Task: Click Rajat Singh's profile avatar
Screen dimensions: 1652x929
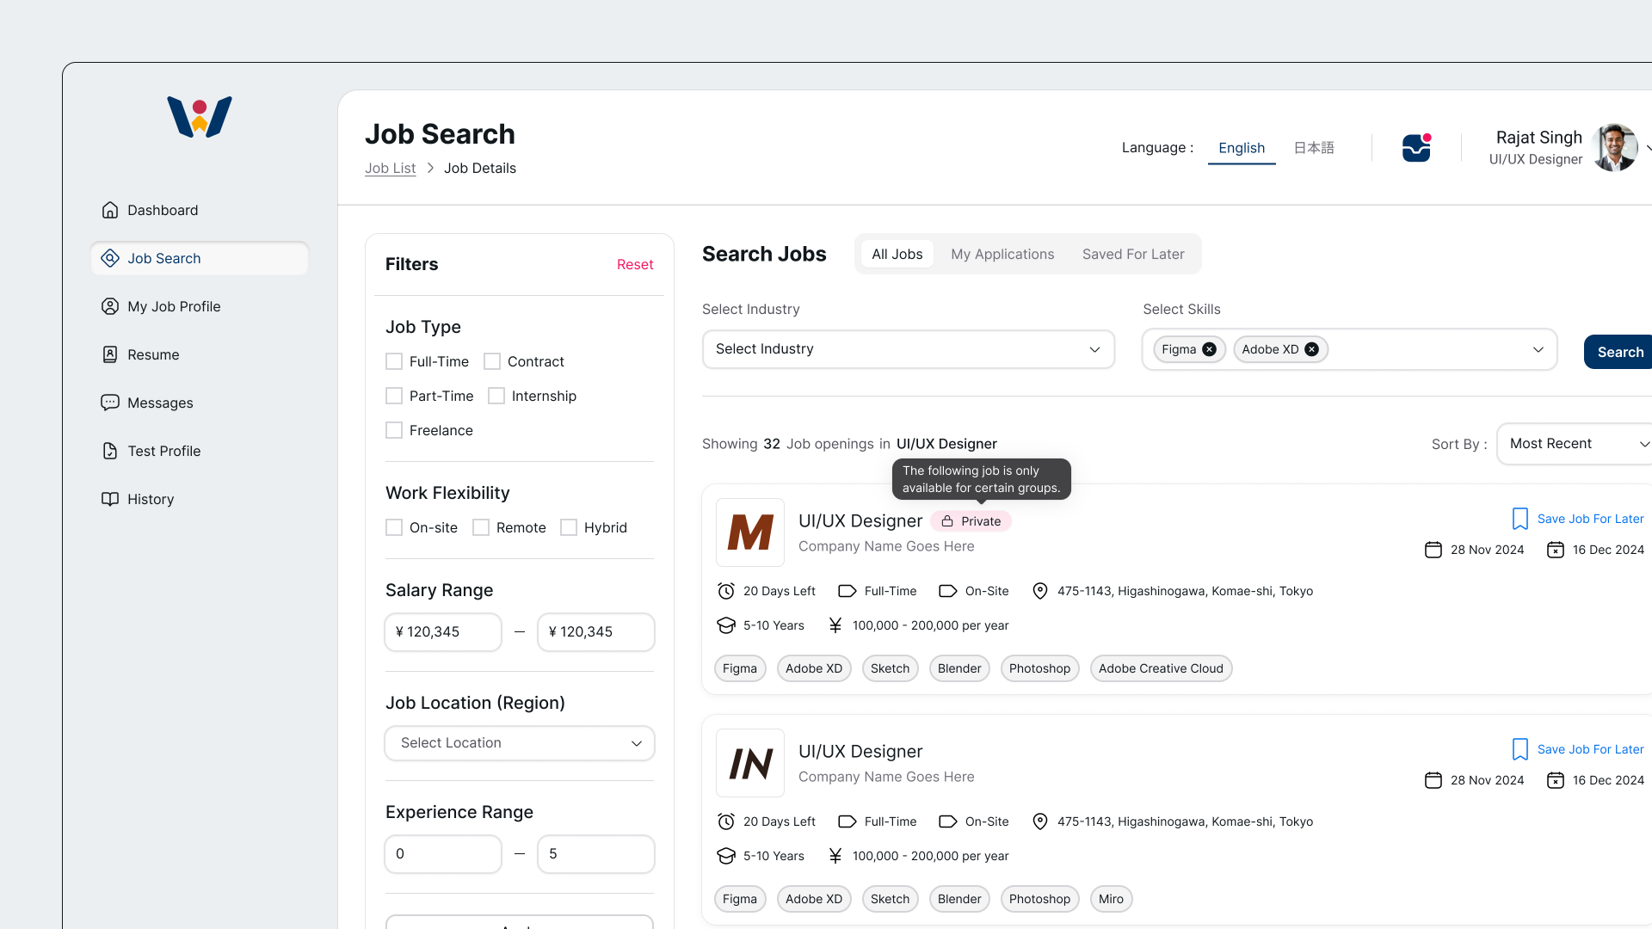Action: [x=1614, y=148]
